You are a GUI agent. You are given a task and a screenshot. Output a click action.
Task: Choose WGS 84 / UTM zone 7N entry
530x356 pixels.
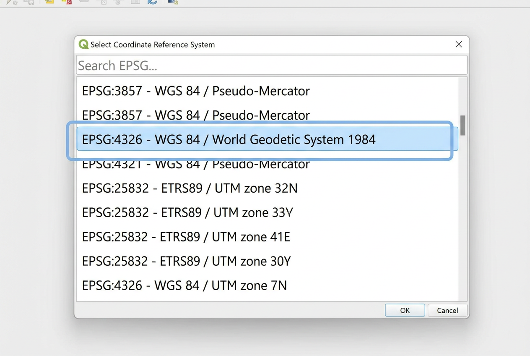tap(267, 285)
